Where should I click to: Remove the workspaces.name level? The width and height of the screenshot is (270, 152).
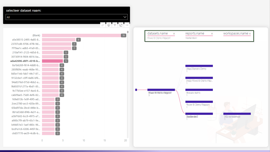[x=250, y=34]
